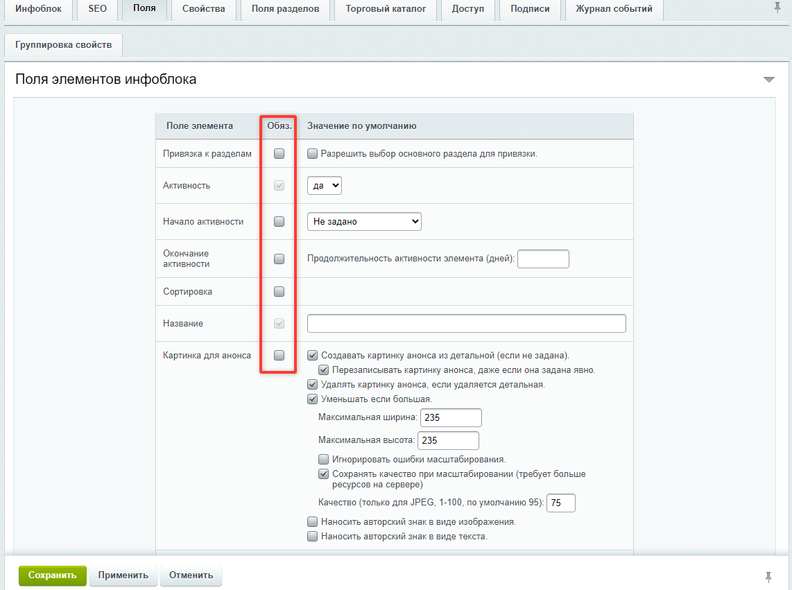Click the Отменить button

(x=191, y=575)
